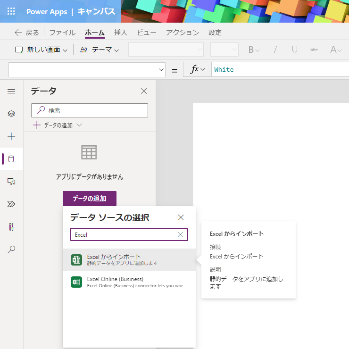349x349 pixels.
Task: Open the アクション tab
Action: point(183,33)
